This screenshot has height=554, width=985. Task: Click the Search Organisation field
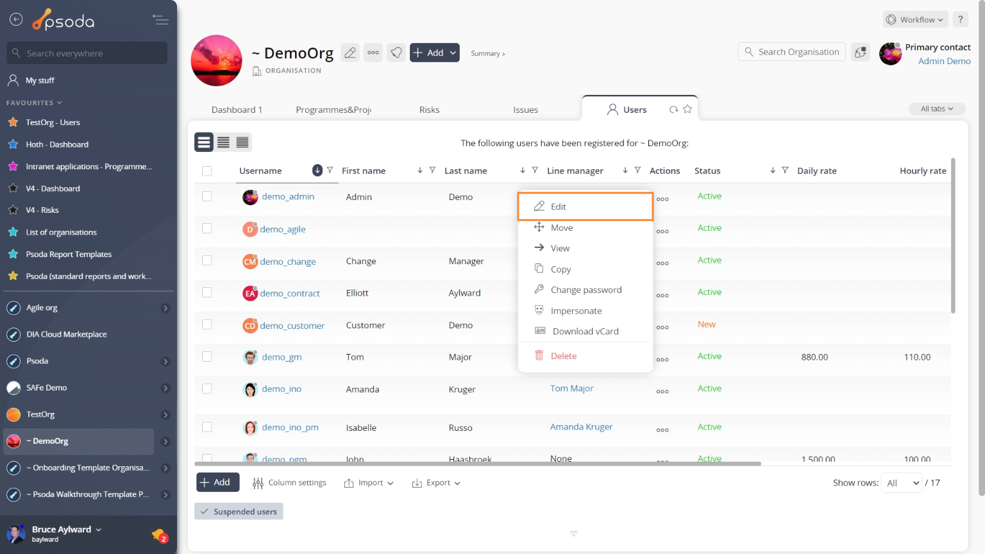pyautogui.click(x=792, y=52)
